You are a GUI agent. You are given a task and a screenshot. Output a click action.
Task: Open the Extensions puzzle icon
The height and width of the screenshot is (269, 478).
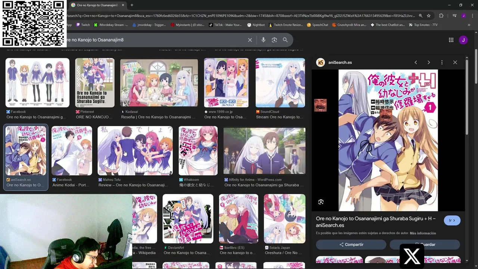[441, 16]
